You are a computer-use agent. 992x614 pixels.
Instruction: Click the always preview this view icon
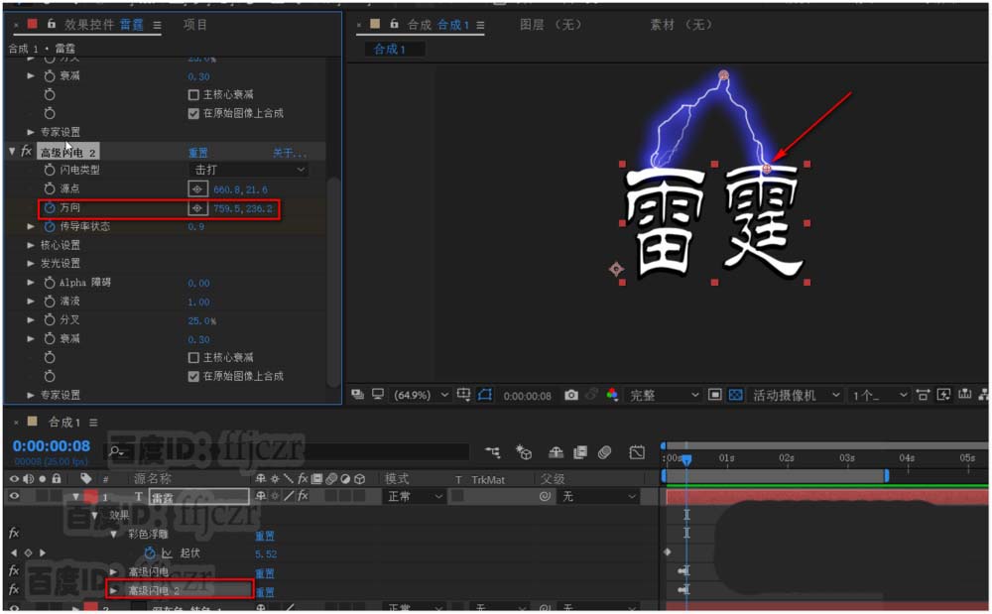point(357,395)
